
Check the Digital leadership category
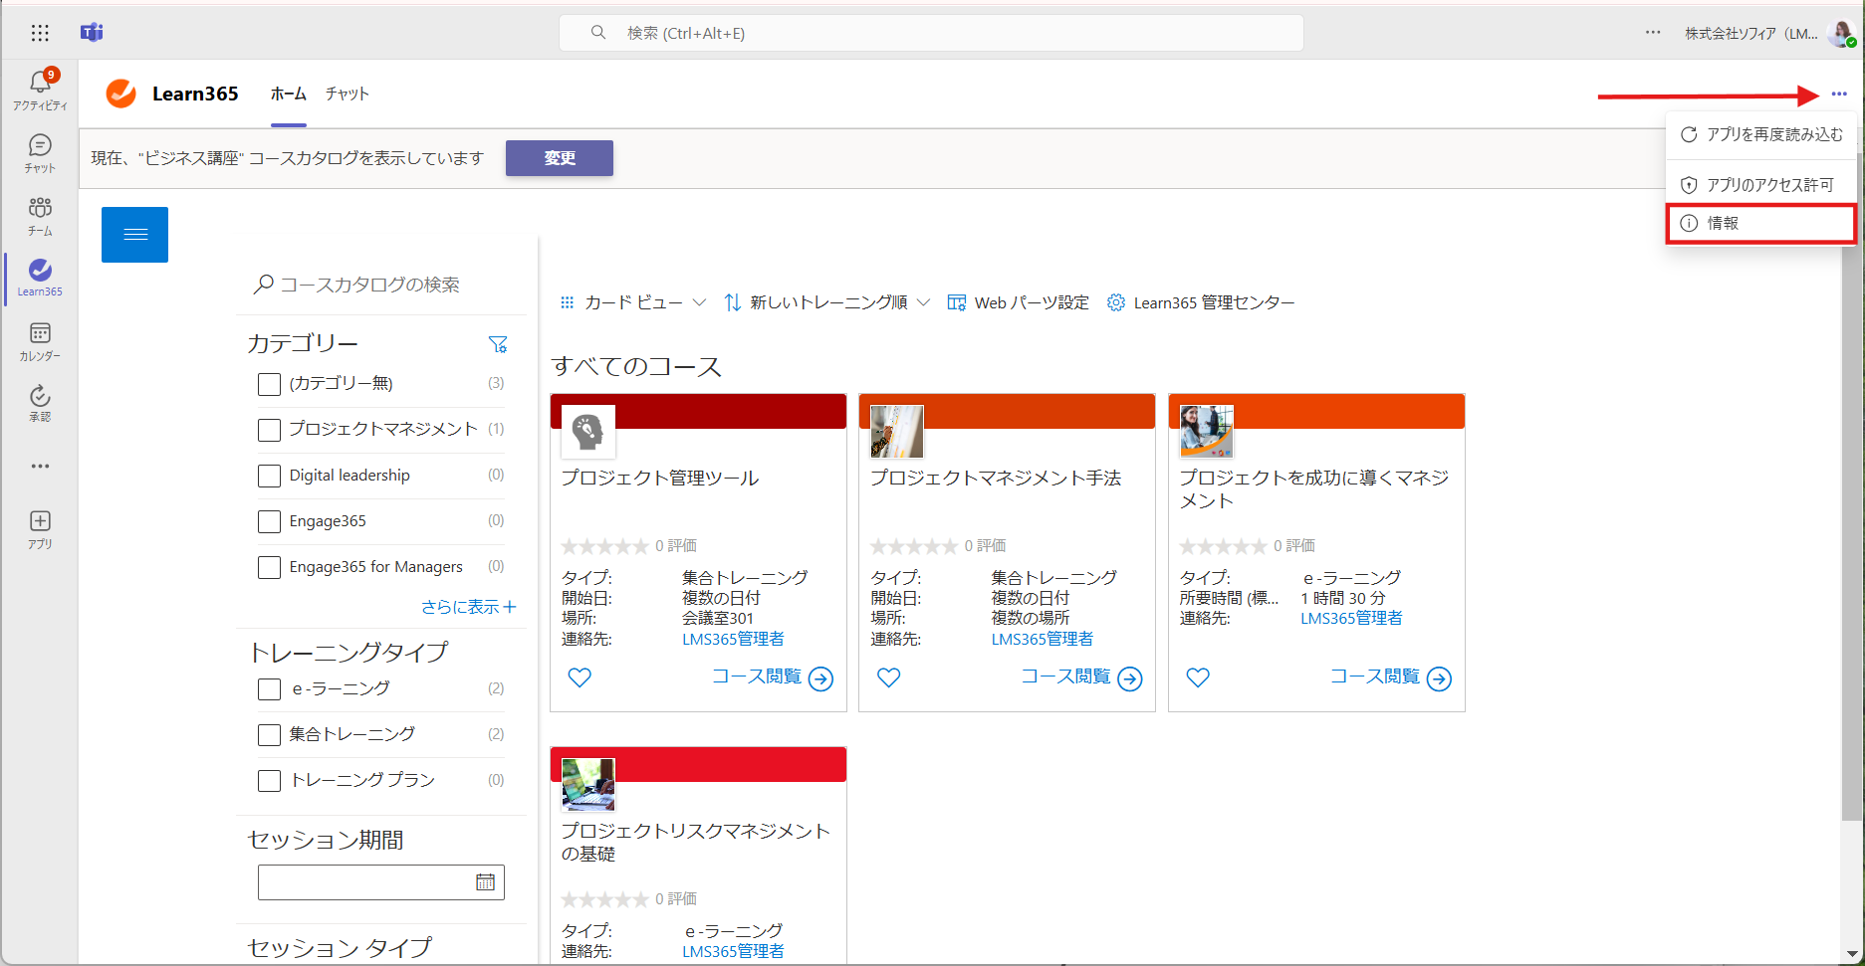tap(269, 476)
